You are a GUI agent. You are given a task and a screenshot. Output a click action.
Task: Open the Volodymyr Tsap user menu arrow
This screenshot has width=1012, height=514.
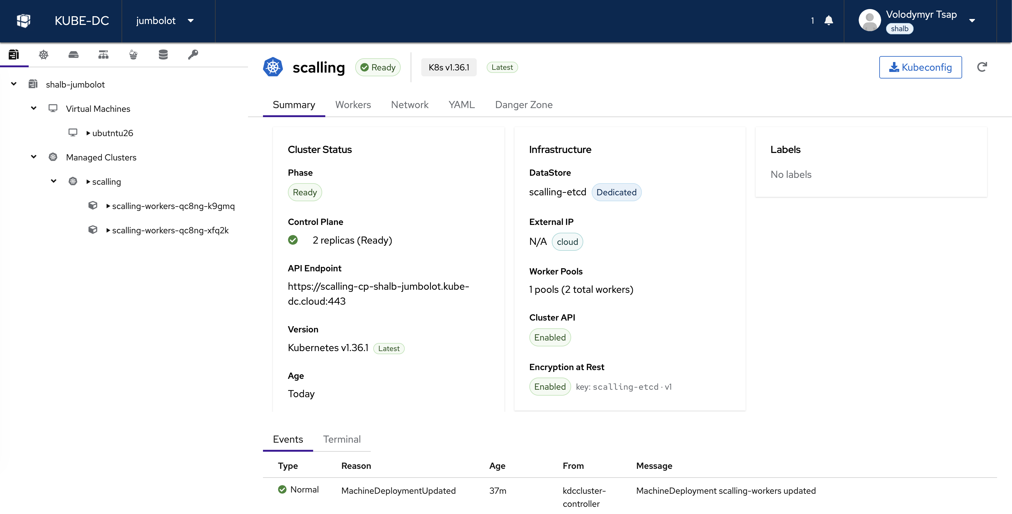click(x=972, y=21)
